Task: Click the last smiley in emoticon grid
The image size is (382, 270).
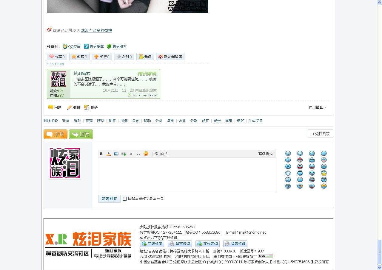Action: point(324,186)
